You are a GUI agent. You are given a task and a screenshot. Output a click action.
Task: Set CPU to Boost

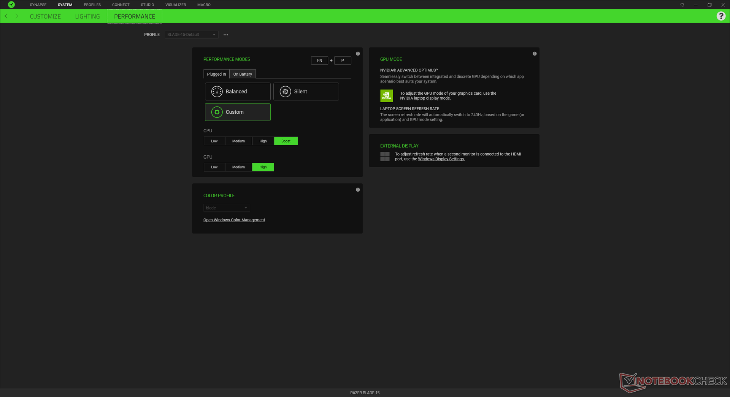pyautogui.click(x=286, y=141)
